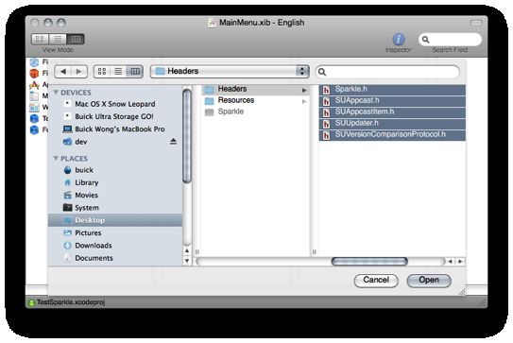Select the SUAppcast.h header file

[392, 101]
